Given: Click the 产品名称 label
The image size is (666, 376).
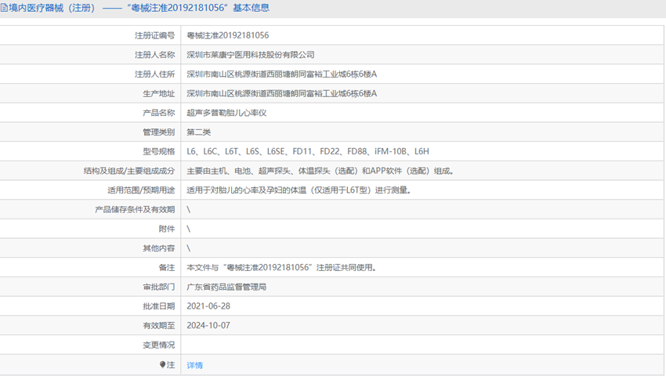Looking at the screenshot, I should (158, 113).
